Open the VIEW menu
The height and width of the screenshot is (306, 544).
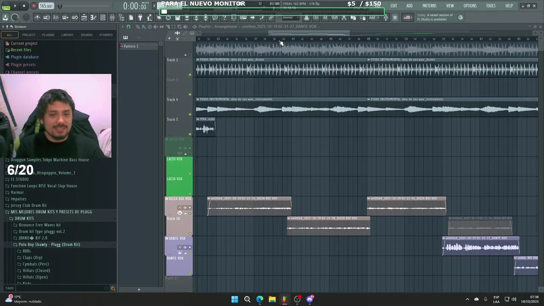tap(450, 6)
